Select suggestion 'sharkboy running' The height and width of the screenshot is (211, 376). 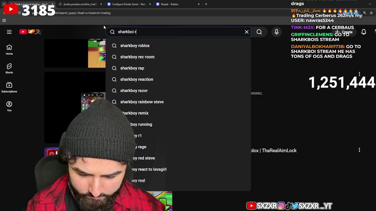[178, 124]
